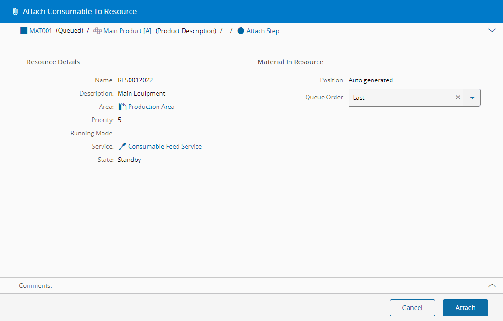Viewport: 503px width, 321px height.
Task: Expand the breadcrumb header chevron
Action: [x=492, y=30]
